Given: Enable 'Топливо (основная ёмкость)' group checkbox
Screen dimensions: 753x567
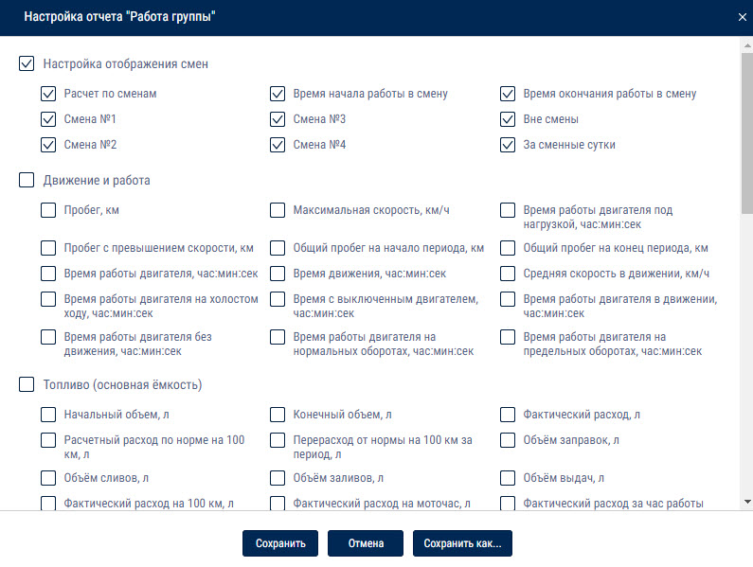Looking at the screenshot, I should (x=27, y=384).
